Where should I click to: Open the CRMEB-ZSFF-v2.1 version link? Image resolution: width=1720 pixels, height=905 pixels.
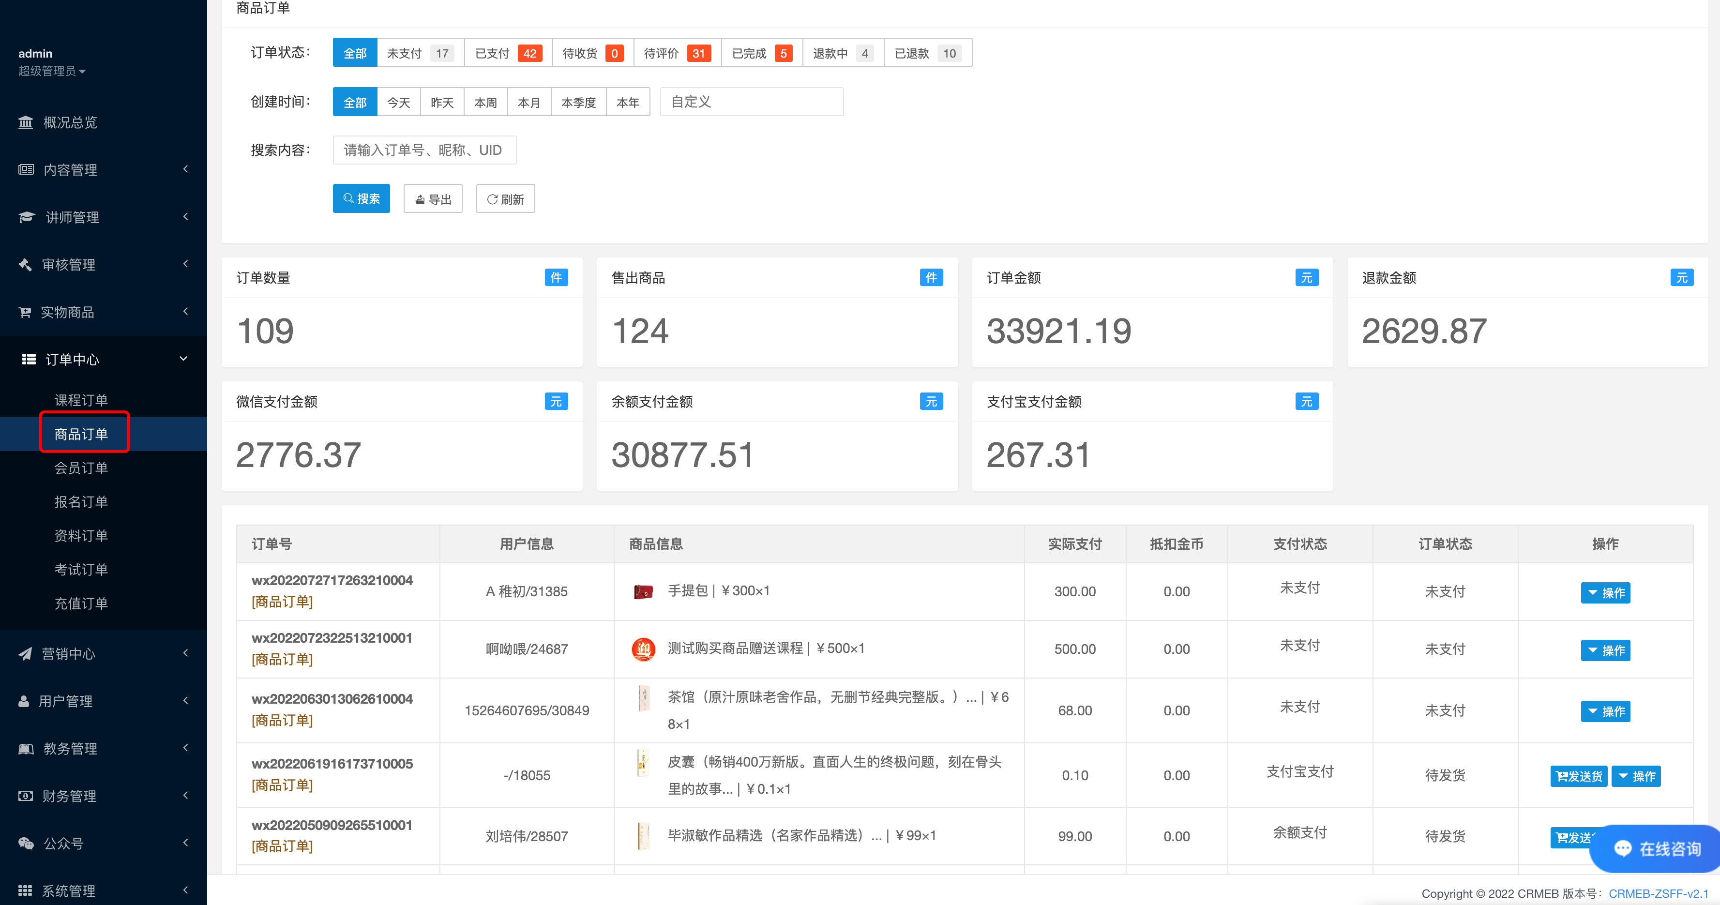click(x=1658, y=893)
